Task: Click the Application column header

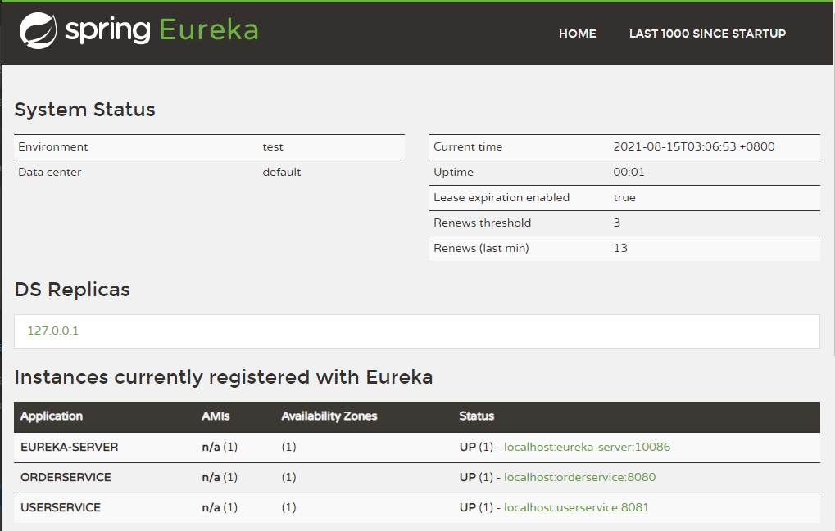Action: (x=51, y=416)
